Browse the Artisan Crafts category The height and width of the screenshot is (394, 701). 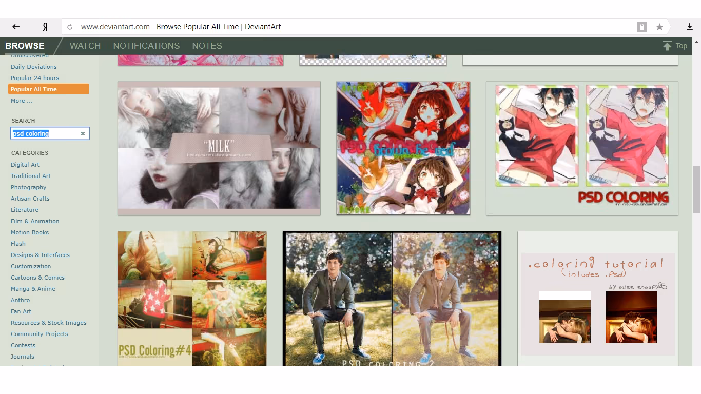[x=30, y=199]
